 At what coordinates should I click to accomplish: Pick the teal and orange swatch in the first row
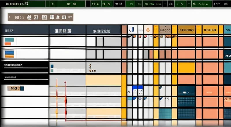[9, 42]
